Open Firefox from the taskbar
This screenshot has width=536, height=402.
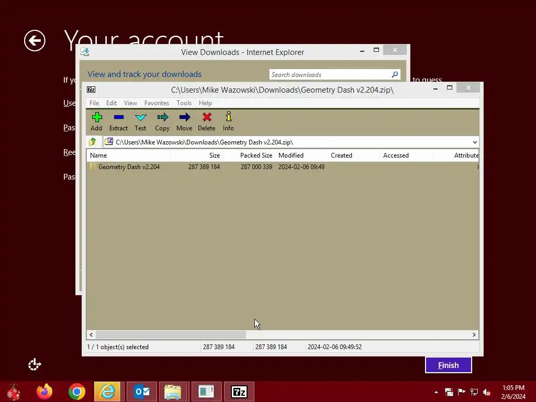click(x=44, y=392)
